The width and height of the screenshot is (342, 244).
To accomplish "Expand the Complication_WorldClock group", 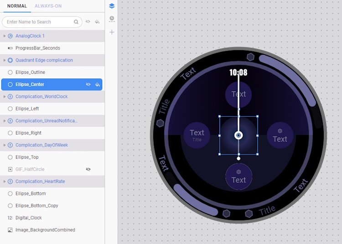I will tap(5, 97).
